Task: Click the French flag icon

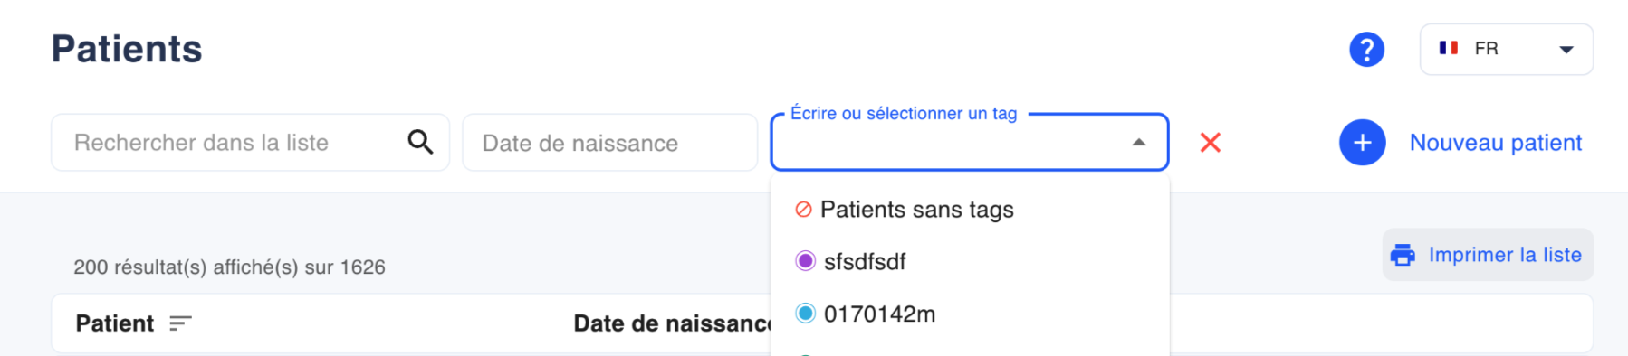Action: coord(1449,48)
